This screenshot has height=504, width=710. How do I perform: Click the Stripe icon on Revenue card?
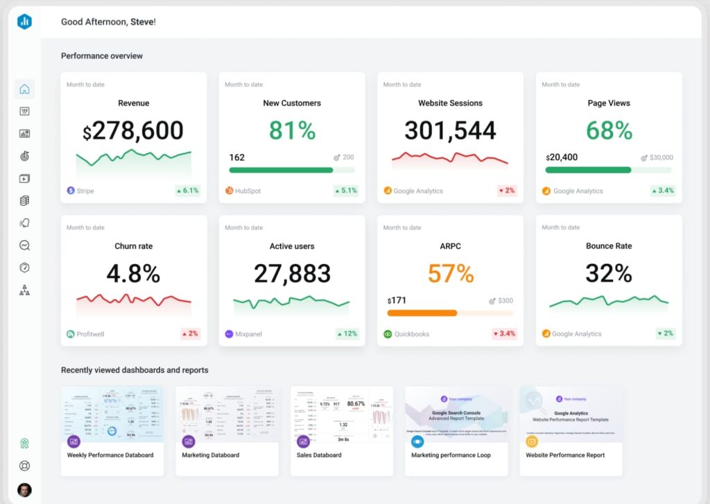pos(70,191)
